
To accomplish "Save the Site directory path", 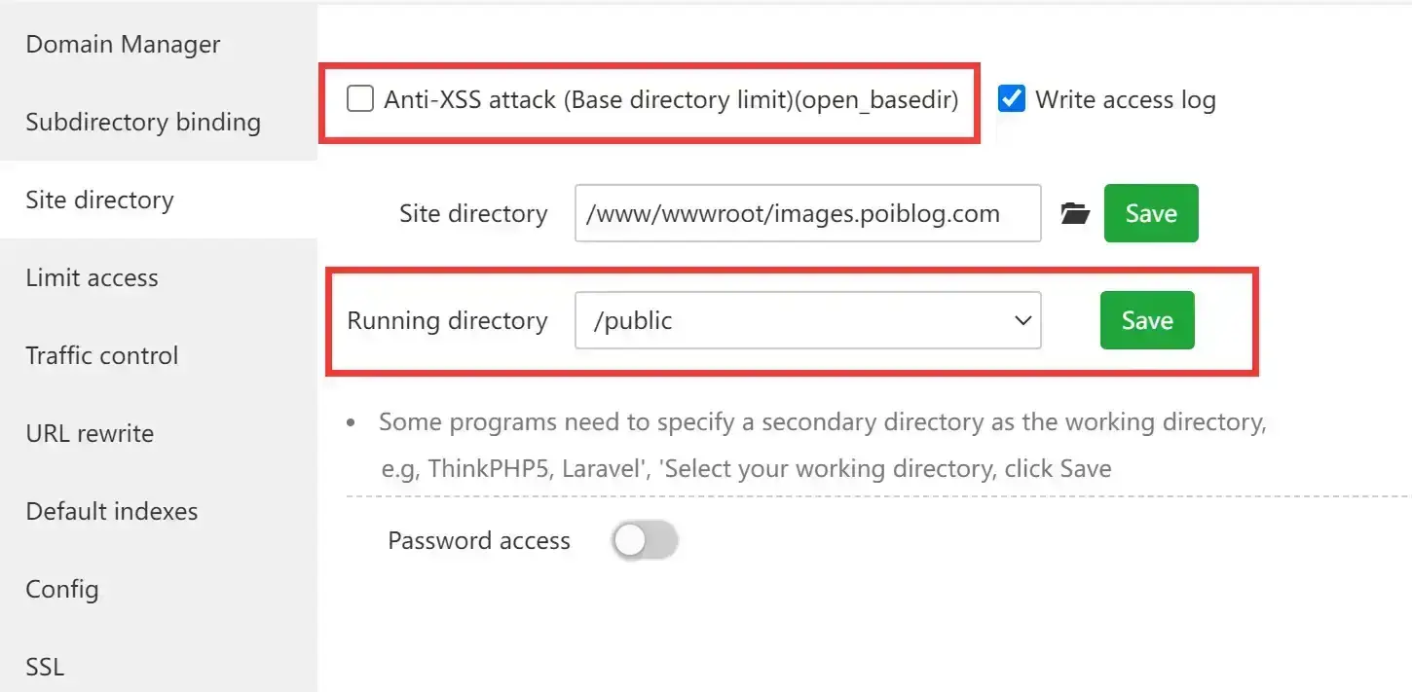I will click(x=1150, y=213).
